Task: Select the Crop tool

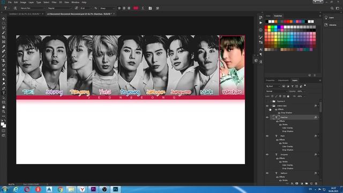Action: (x=4, y=37)
